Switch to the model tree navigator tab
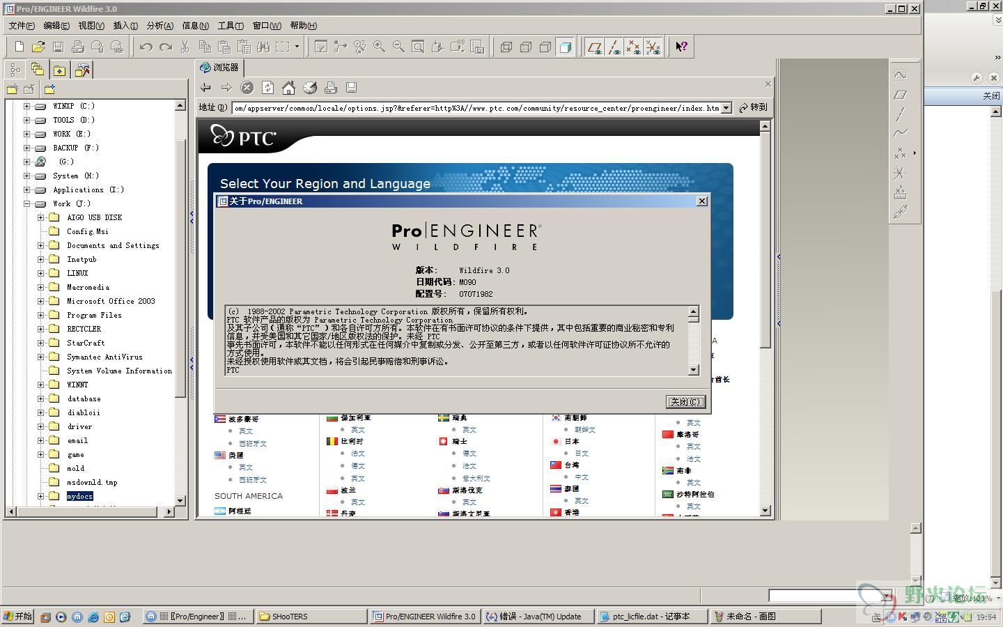The width and height of the screenshot is (1003, 627). 15,70
